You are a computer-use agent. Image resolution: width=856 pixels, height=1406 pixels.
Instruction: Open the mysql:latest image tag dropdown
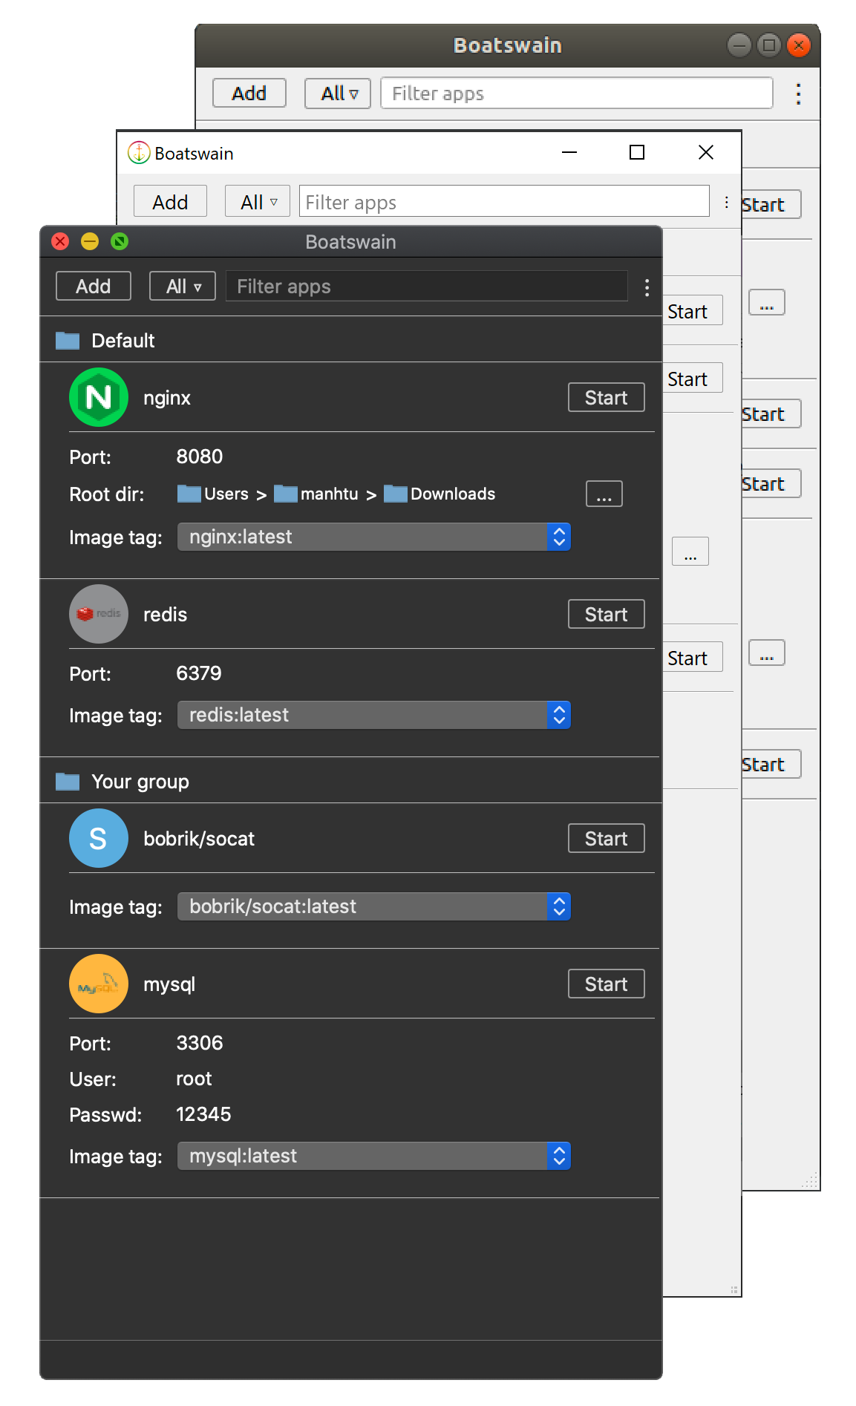pyautogui.click(x=374, y=1156)
